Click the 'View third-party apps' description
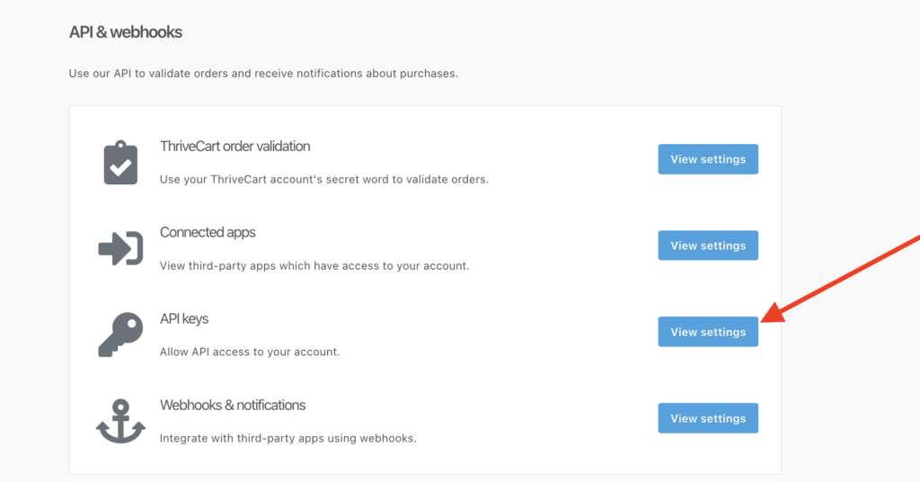The image size is (920, 482). point(314,265)
